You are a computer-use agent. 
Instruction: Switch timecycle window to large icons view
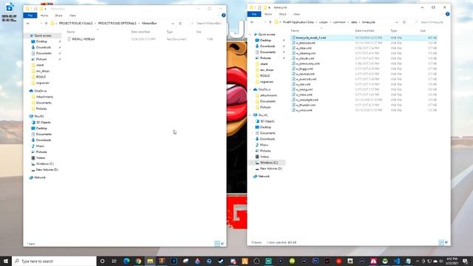[x=446, y=242]
